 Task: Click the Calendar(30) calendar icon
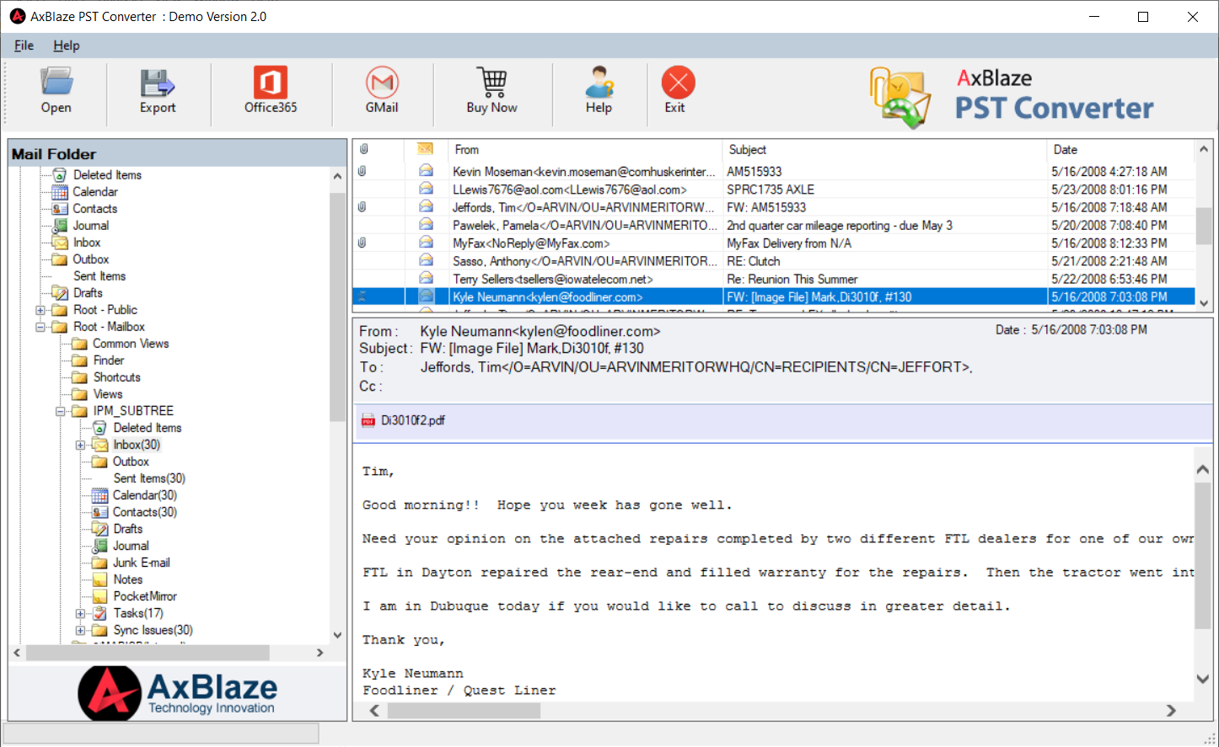click(x=99, y=495)
